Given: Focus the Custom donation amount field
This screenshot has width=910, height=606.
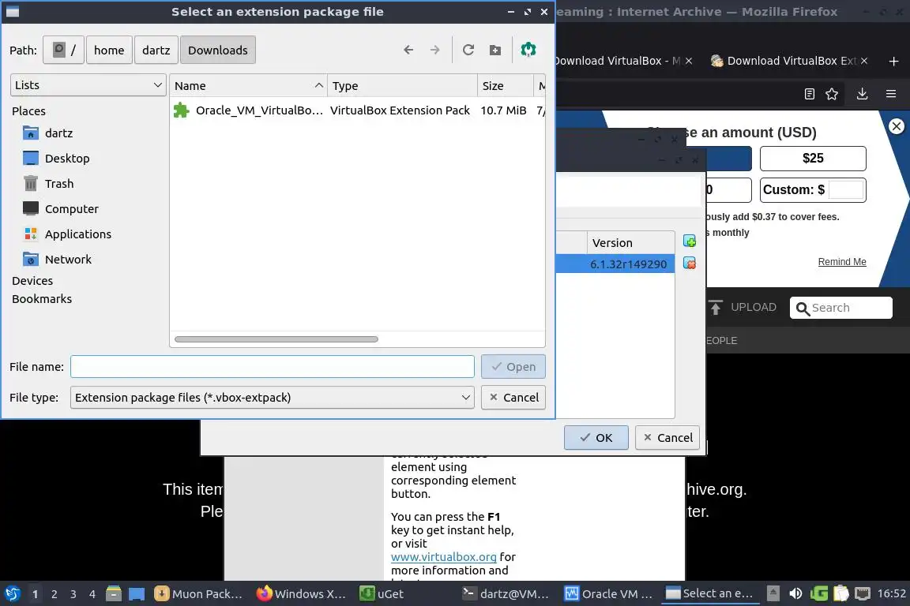Looking at the screenshot, I should point(846,189).
